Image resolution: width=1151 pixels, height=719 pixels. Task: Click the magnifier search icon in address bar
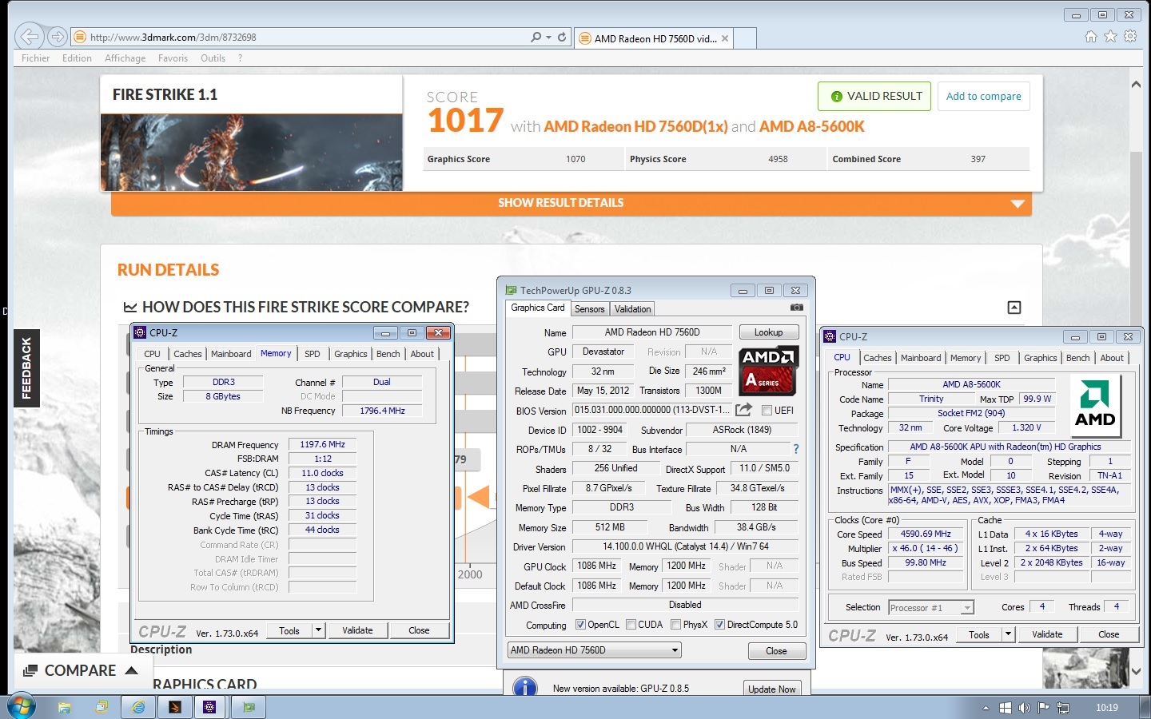tap(536, 37)
